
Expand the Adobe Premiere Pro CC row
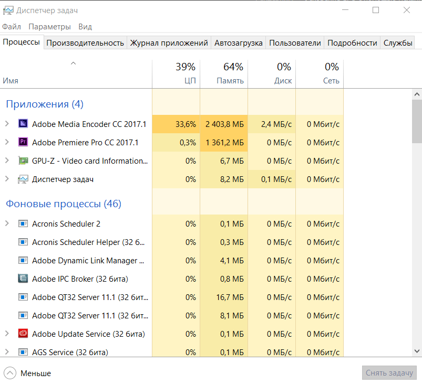[x=7, y=142]
